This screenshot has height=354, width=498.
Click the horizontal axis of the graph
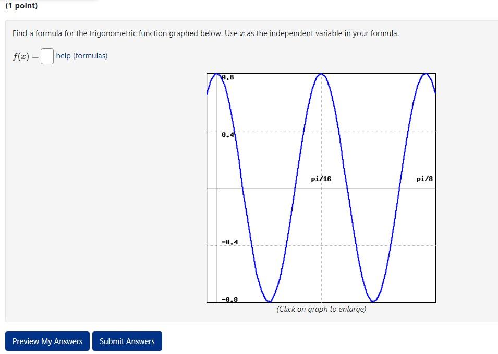pyautogui.click(x=365, y=188)
